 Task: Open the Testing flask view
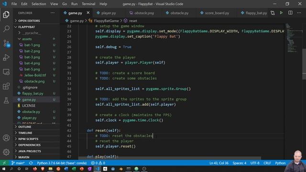(x=6, y=100)
